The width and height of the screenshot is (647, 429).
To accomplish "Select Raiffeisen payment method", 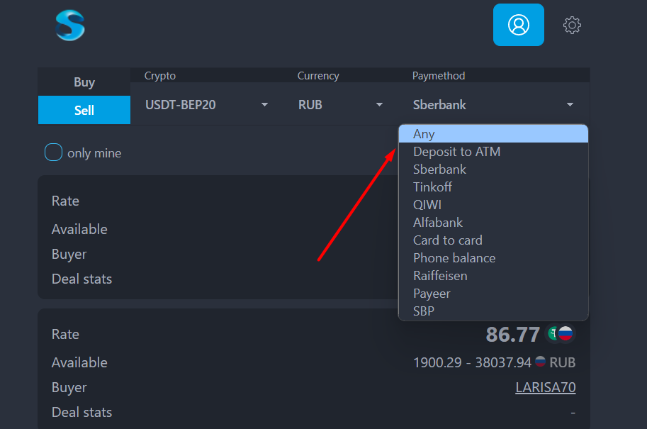I will tap(493, 276).
